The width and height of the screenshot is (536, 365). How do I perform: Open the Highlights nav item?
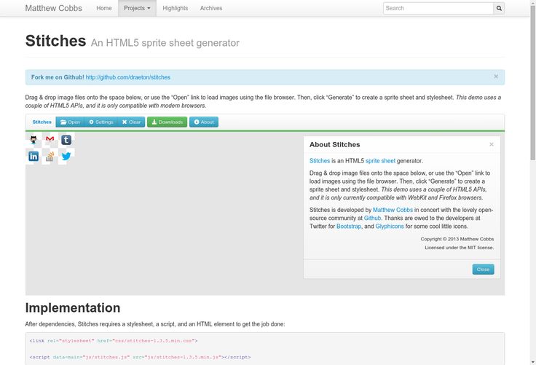(176, 8)
